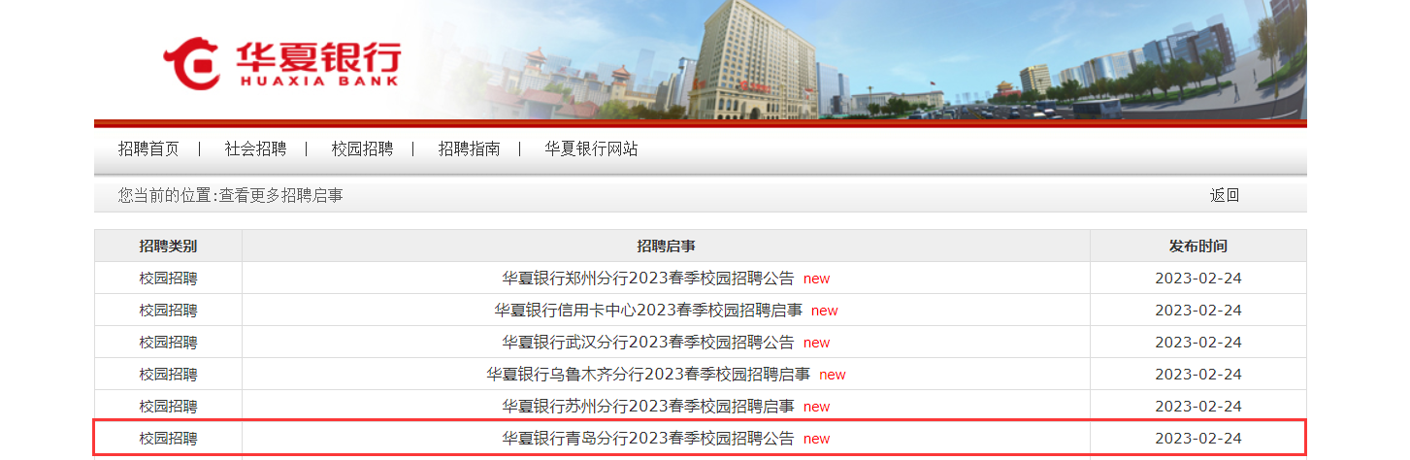This screenshot has height=460, width=1410.
Task: Select 校园招聘 cell in the 乌鲁木齐分行 row
Action: pos(168,375)
